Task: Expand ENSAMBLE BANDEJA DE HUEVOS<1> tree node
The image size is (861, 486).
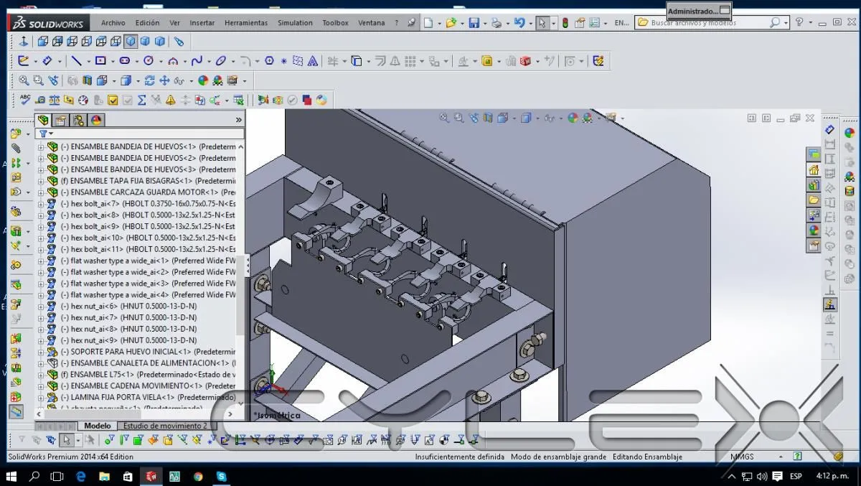Action: 41,146
